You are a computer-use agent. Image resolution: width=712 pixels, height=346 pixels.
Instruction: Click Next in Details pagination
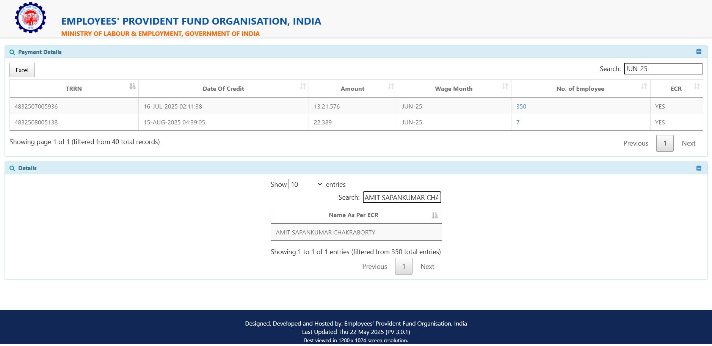pyautogui.click(x=427, y=267)
